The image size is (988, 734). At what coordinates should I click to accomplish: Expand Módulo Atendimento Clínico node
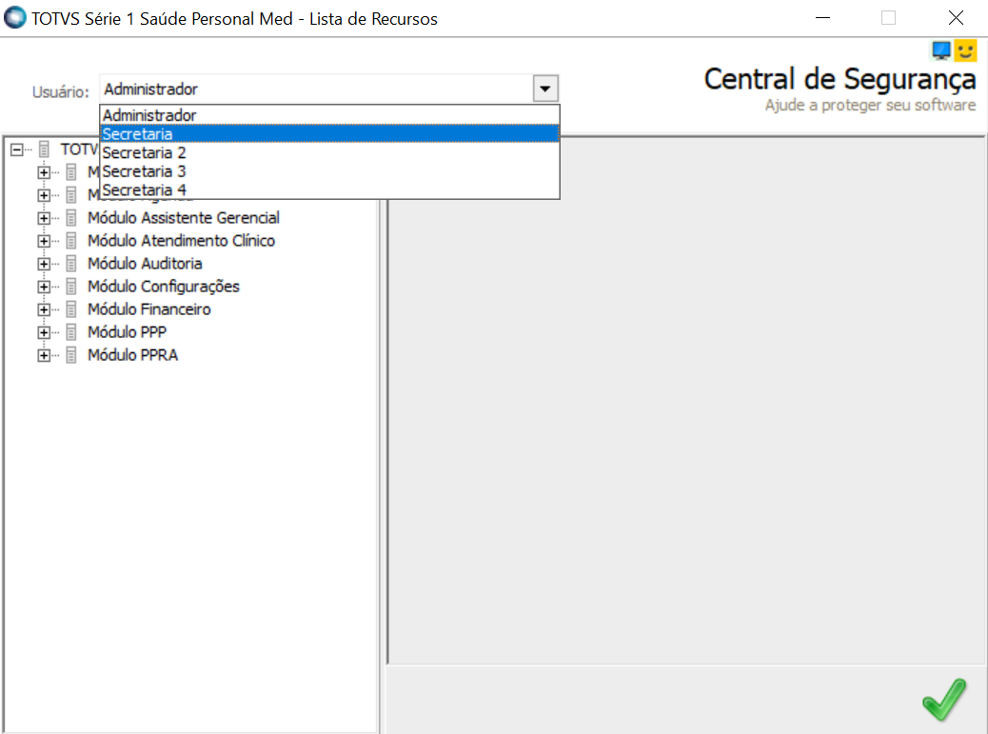tap(44, 241)
